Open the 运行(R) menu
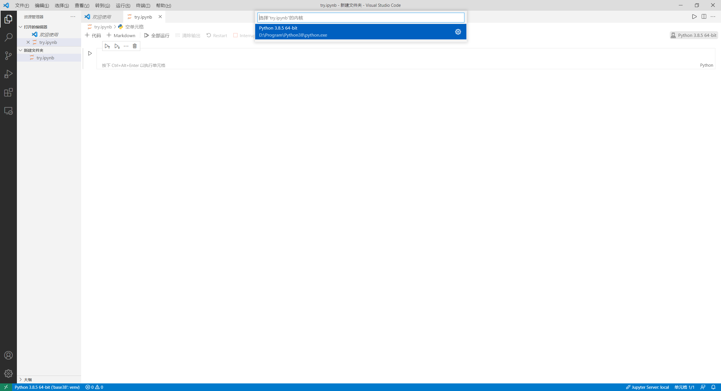This screenshot has width=721, height=391. 123,5
